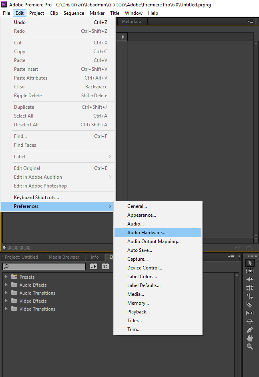
Task: Choose Undo from the Edit menu
Action: click(x=58, y=22)
